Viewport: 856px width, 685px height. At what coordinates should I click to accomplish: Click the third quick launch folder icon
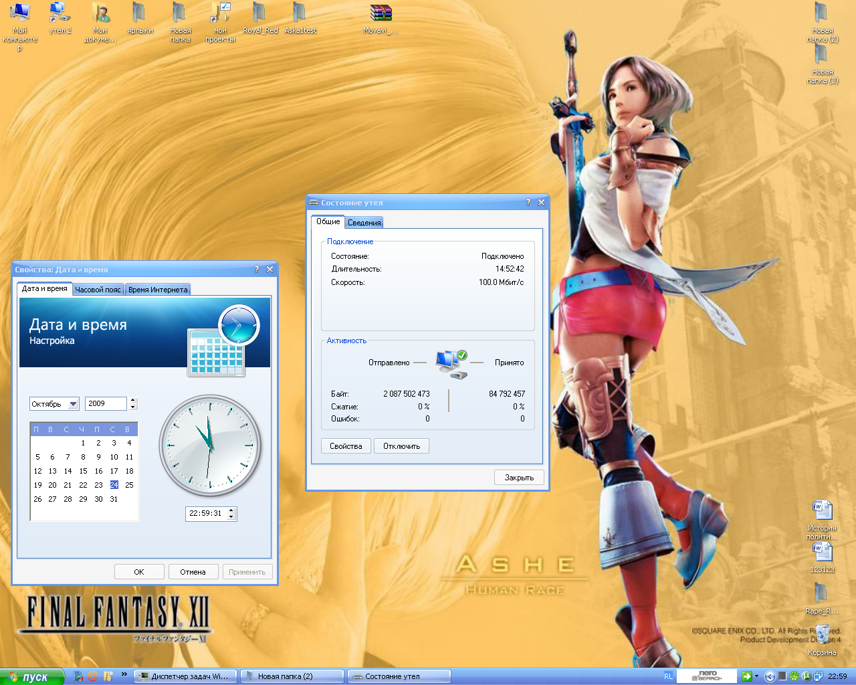coord(108,676)
